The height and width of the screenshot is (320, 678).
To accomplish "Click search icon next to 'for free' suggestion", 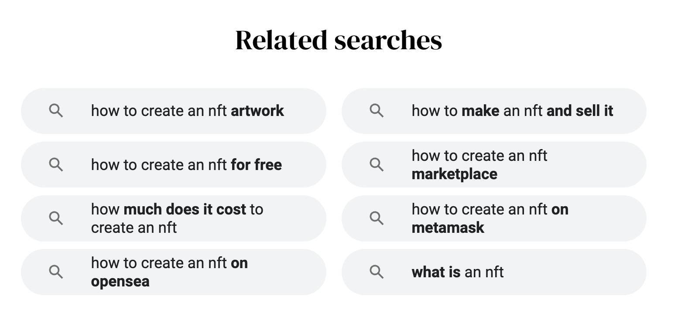I will [56, 165].
